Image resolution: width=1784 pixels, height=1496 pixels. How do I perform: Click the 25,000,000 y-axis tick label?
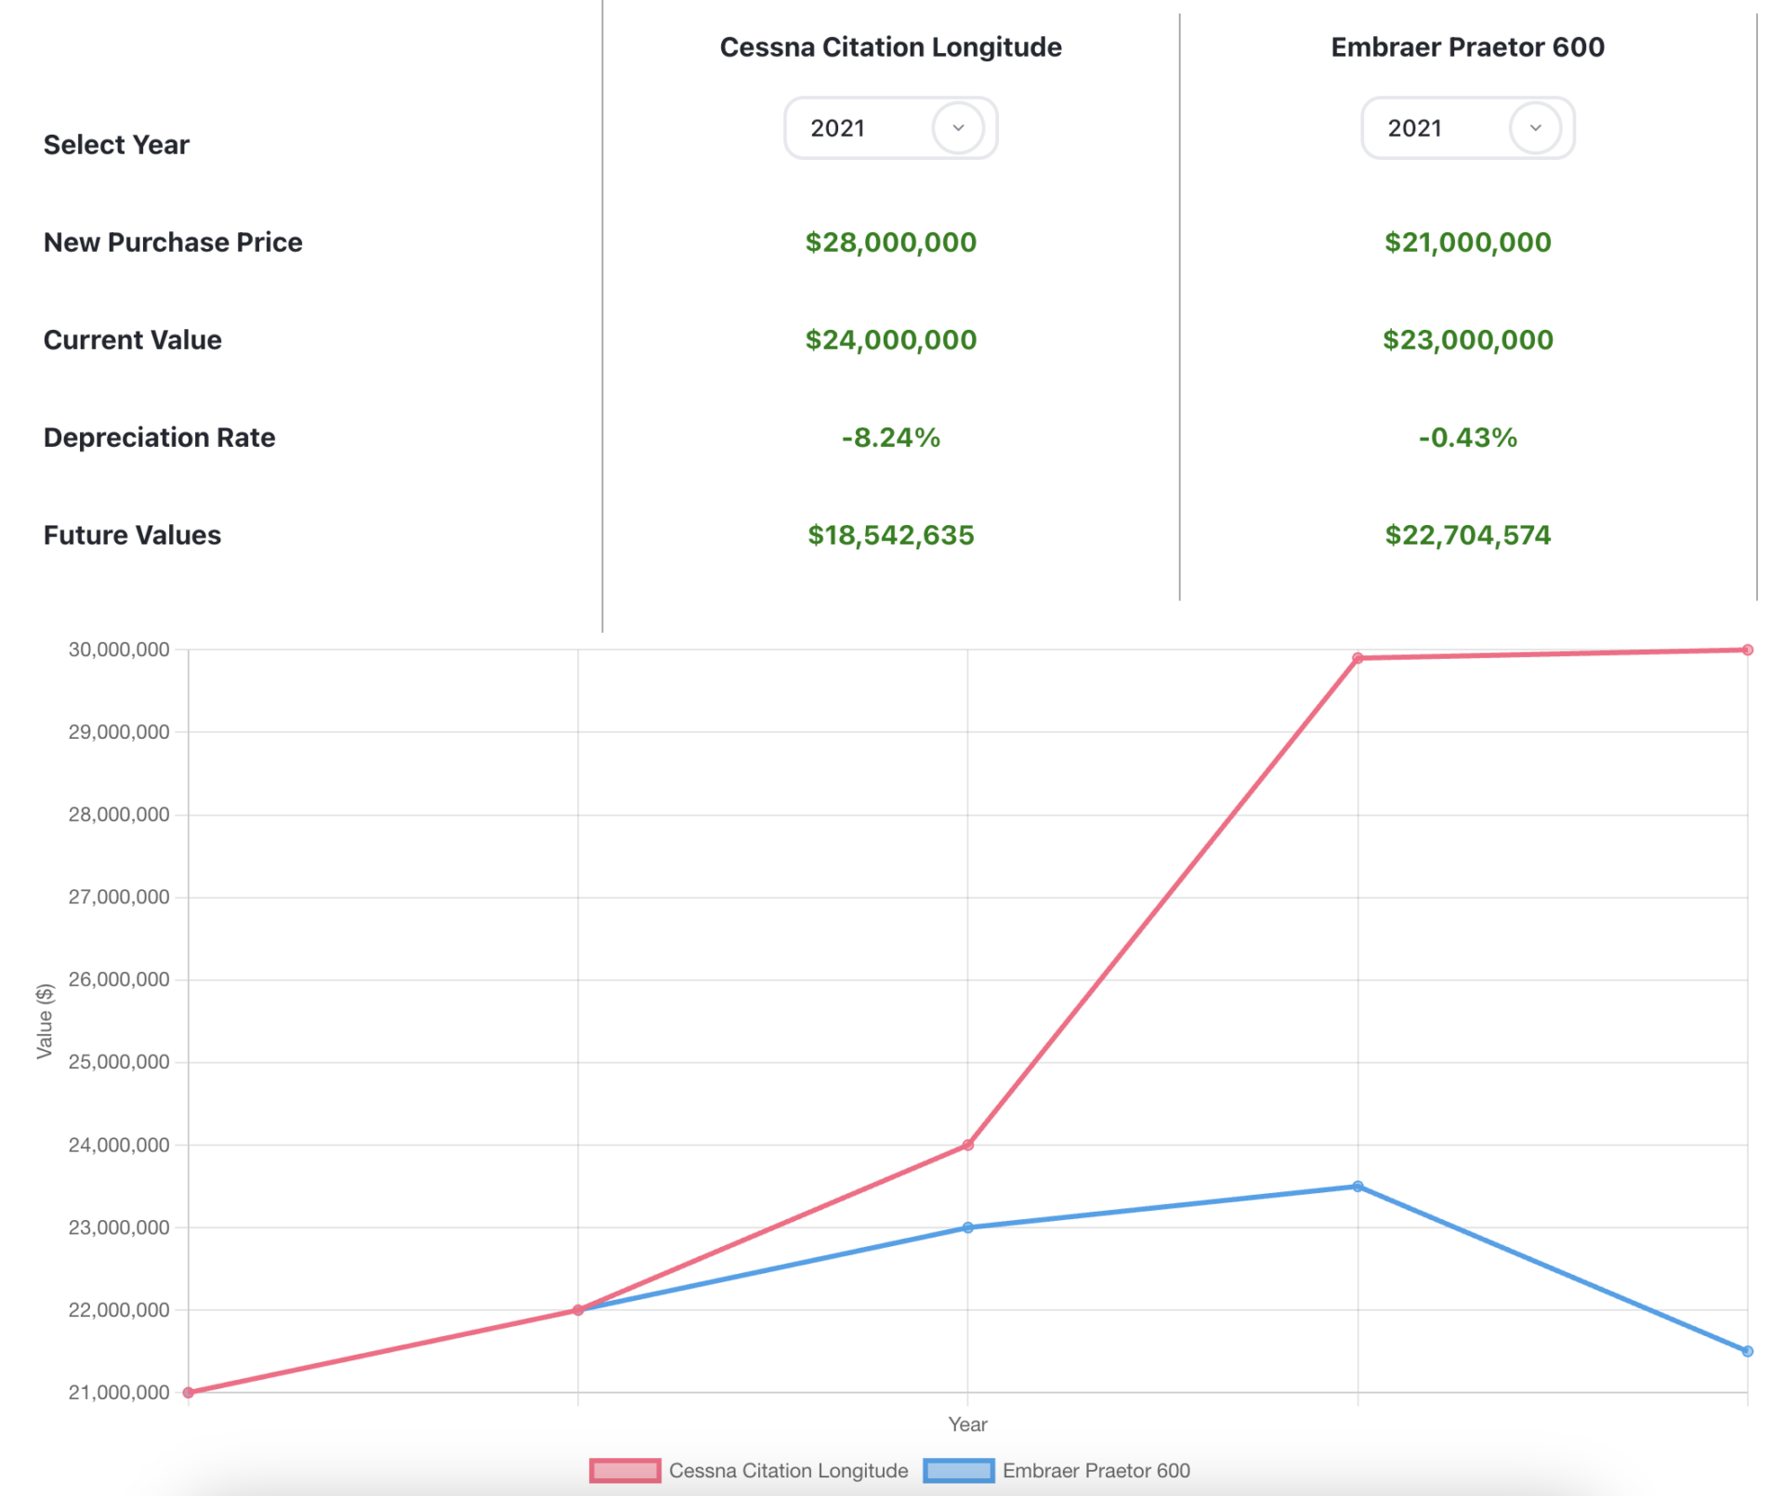[119, 1062]
